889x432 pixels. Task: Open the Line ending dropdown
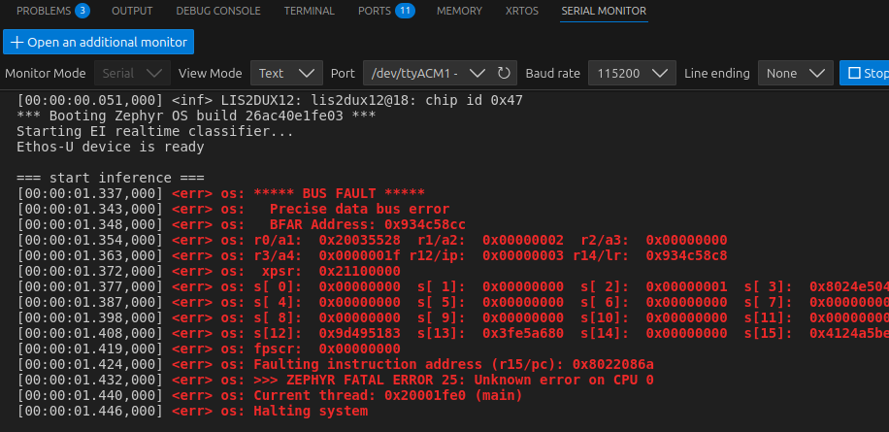(x=795, y=73)
